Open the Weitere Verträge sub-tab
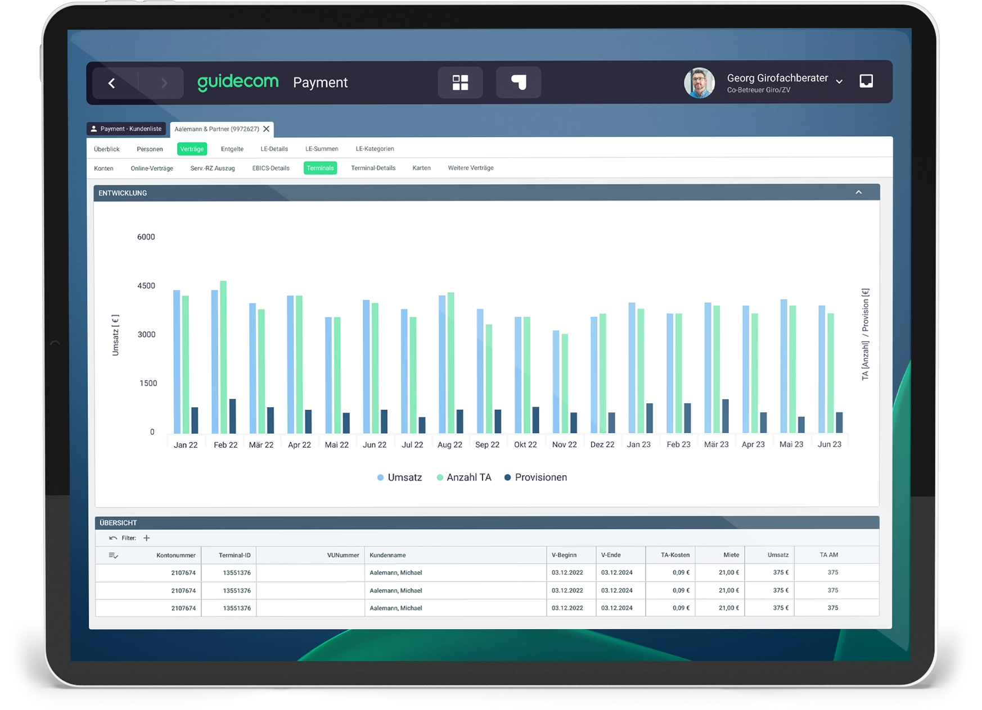This screenshot has height=710, width=982. [471, 169]
